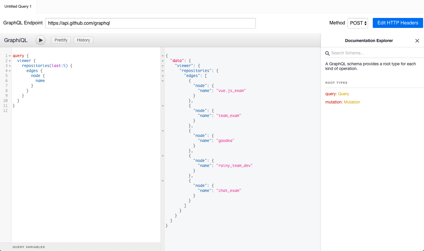Click 'edges' field in the query editor
This screenshot has height=251, width=424.
[x=32, y=71]
